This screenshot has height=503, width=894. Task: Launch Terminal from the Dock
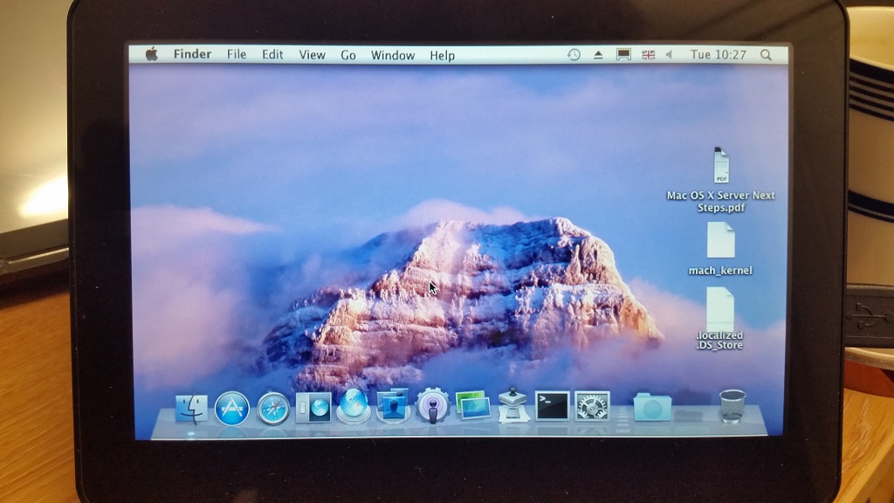[552, 406]
